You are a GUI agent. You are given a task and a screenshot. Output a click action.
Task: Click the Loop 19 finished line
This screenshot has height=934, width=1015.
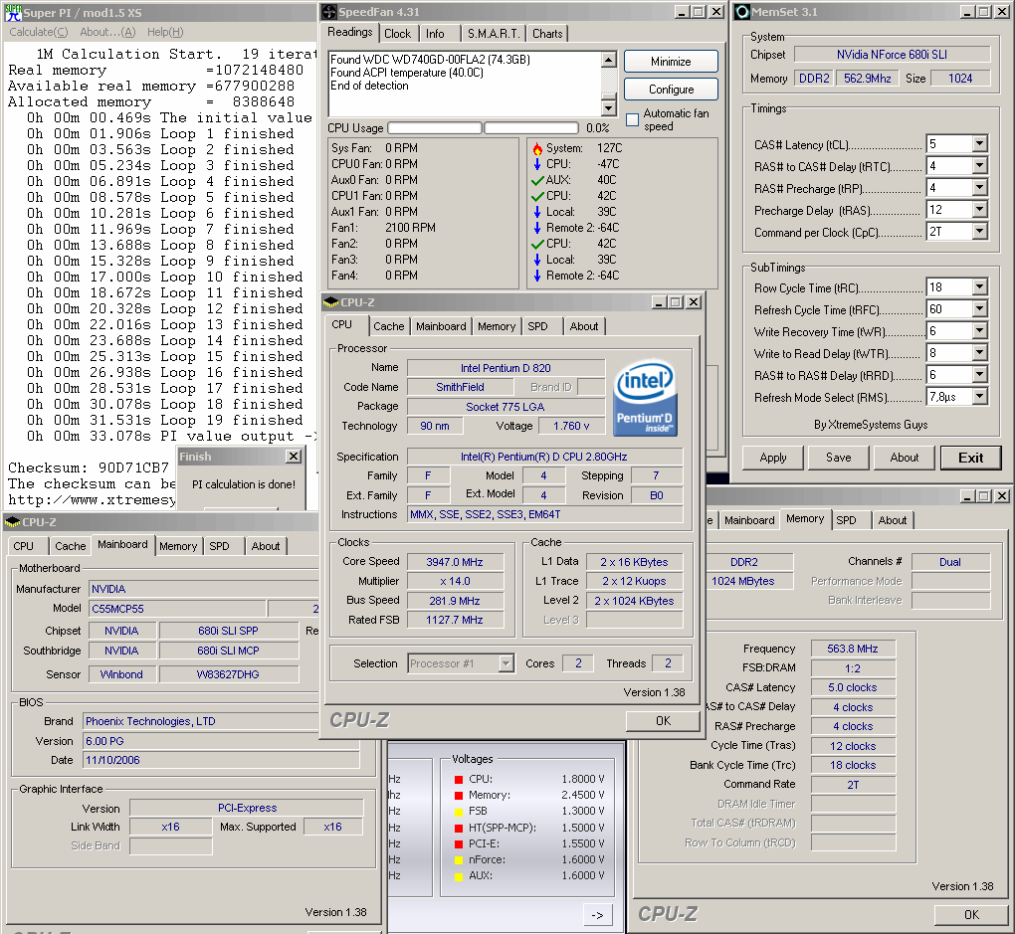(x=164, y=420)
